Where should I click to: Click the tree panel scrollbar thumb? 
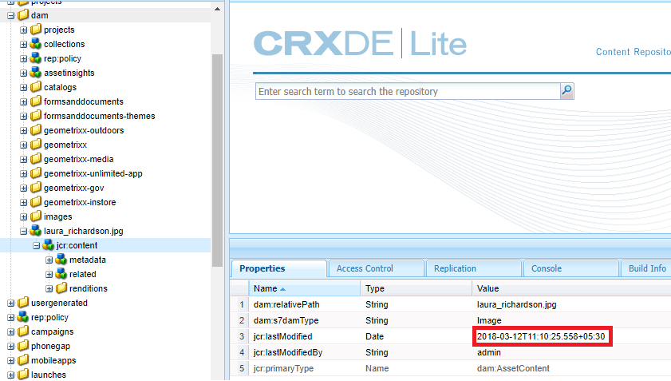(217, 161)
